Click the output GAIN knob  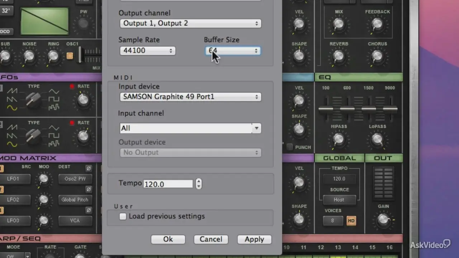pos(383,219)
